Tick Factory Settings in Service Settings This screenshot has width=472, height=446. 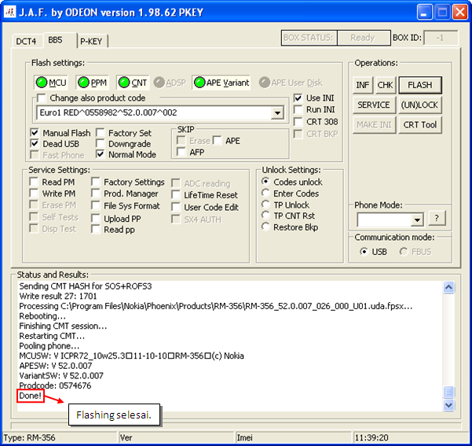point(96,182)
